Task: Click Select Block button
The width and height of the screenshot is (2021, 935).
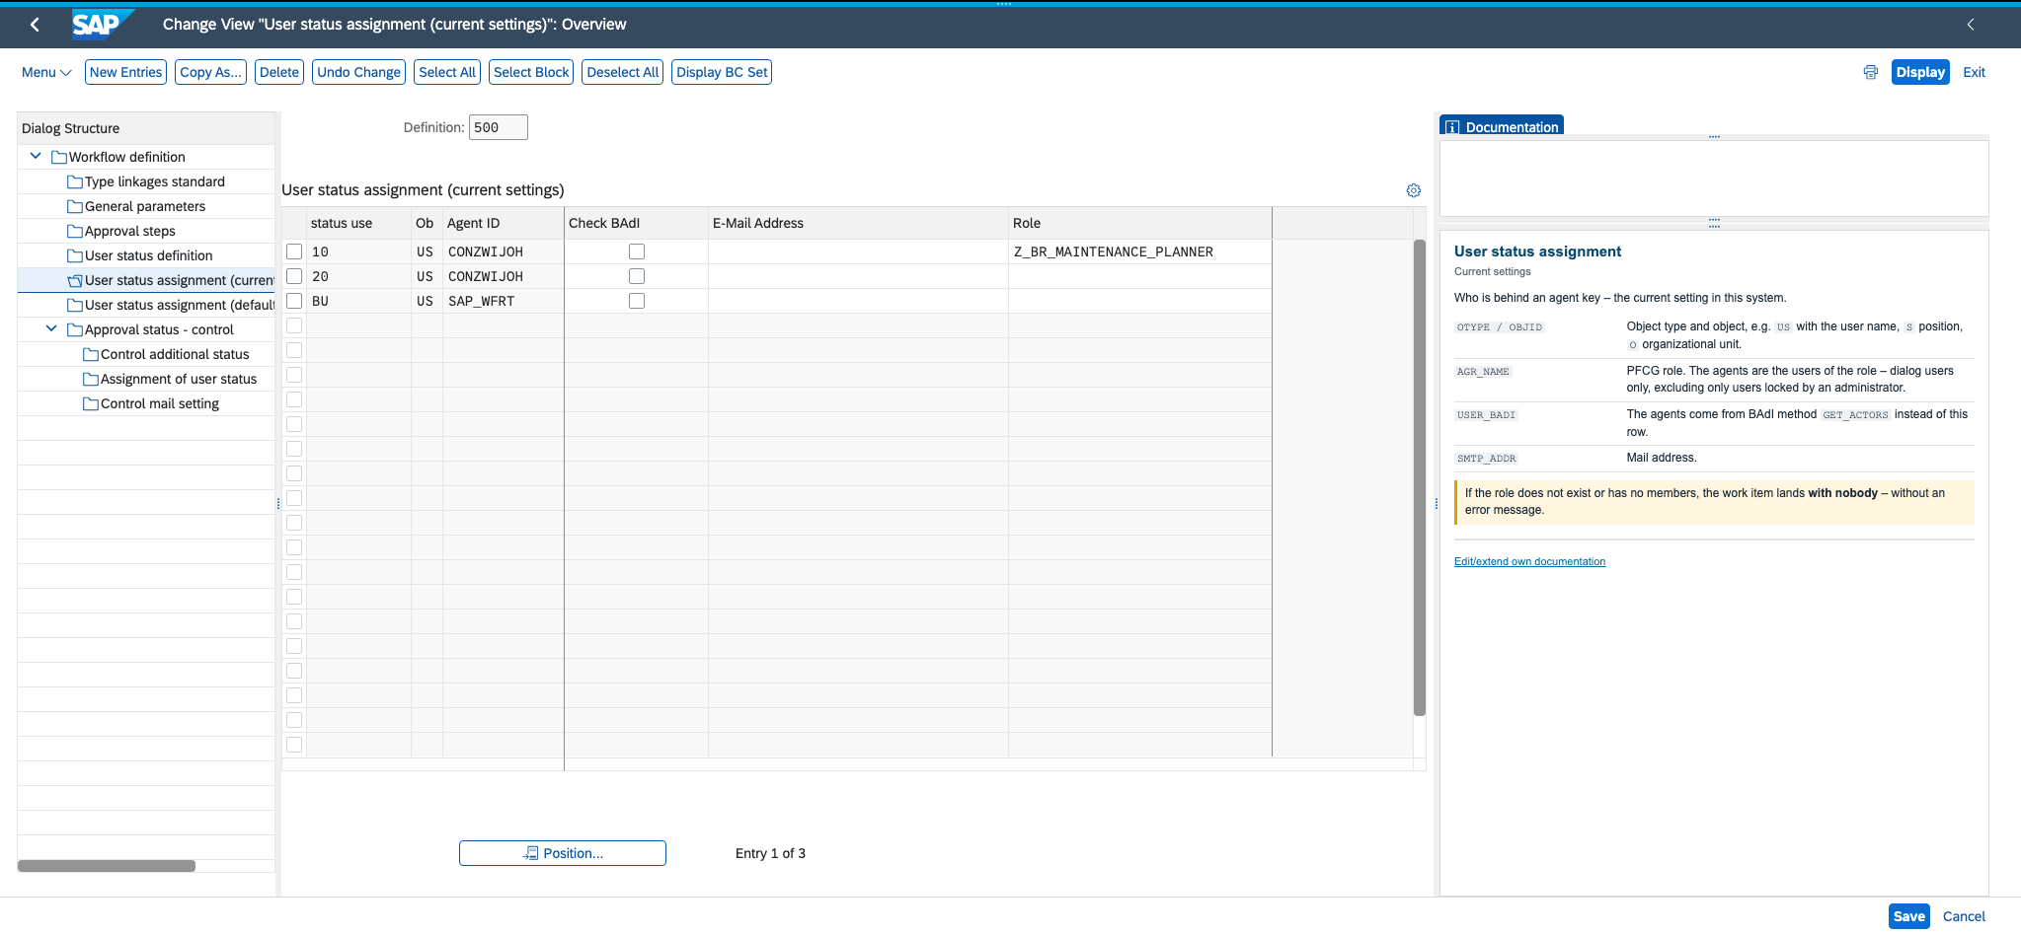Action: [x=531, y=72]
